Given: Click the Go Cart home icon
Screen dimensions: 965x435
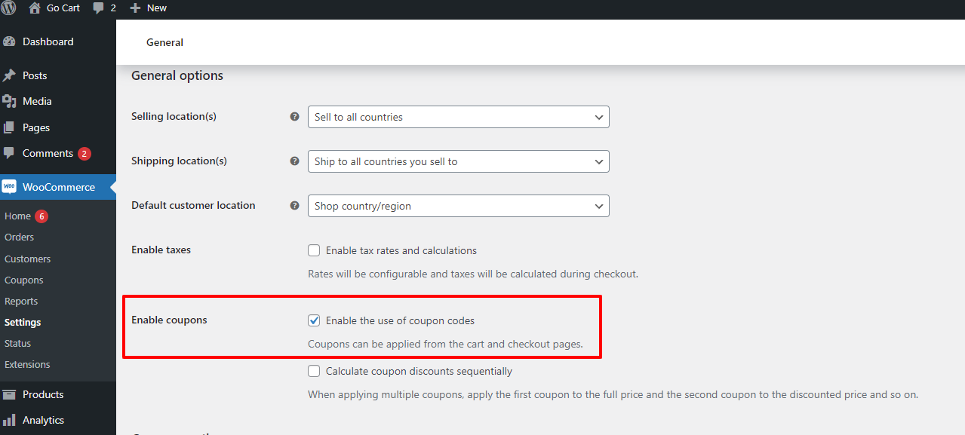Looking at the screenshot, I should click(x=35, y=8).
